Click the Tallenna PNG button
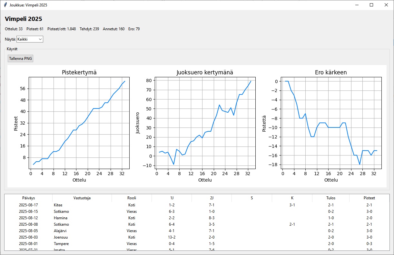Screen dimensions: 394x255 click(x=20, y=58)
